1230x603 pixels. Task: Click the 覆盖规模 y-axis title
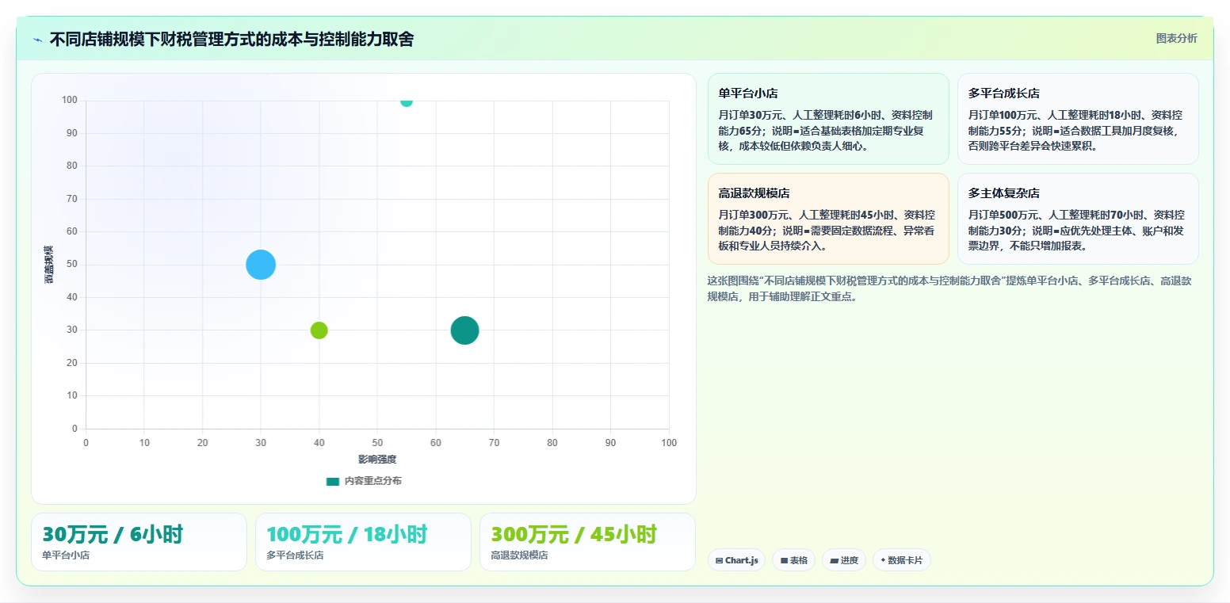49,265
